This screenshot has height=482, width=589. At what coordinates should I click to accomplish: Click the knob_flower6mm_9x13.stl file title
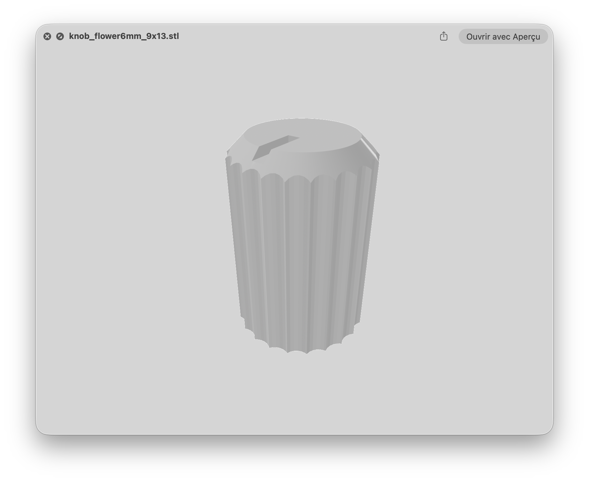point(124,36)
